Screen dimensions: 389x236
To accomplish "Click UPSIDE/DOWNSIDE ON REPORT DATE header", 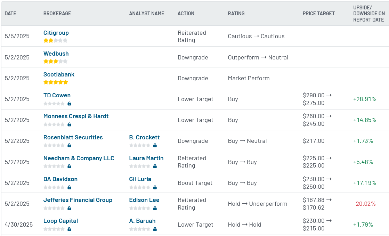I will tap(369, 14).
